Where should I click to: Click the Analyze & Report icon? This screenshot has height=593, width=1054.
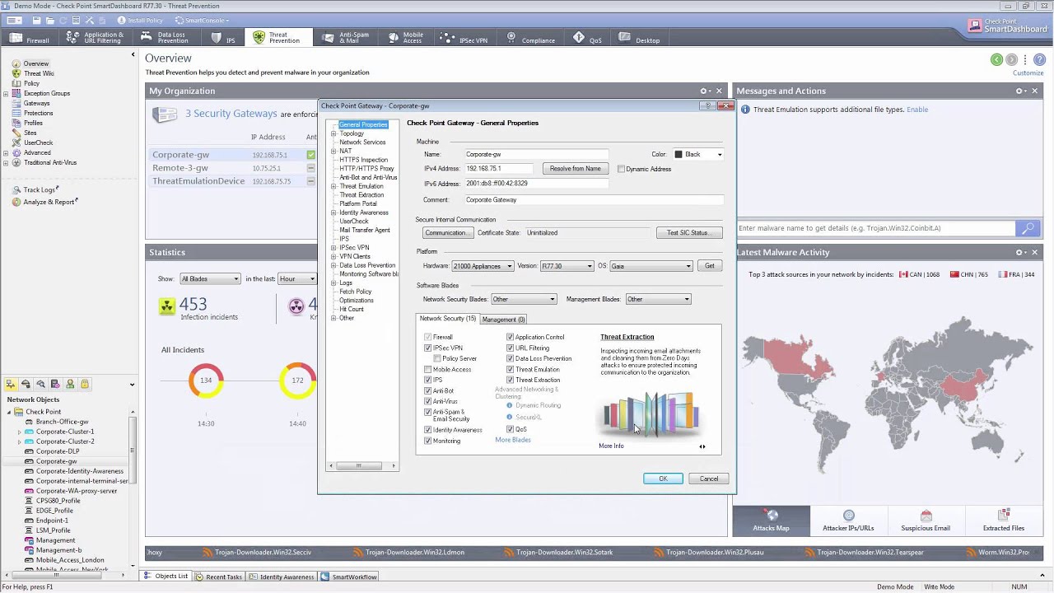(x=16, y=202)
